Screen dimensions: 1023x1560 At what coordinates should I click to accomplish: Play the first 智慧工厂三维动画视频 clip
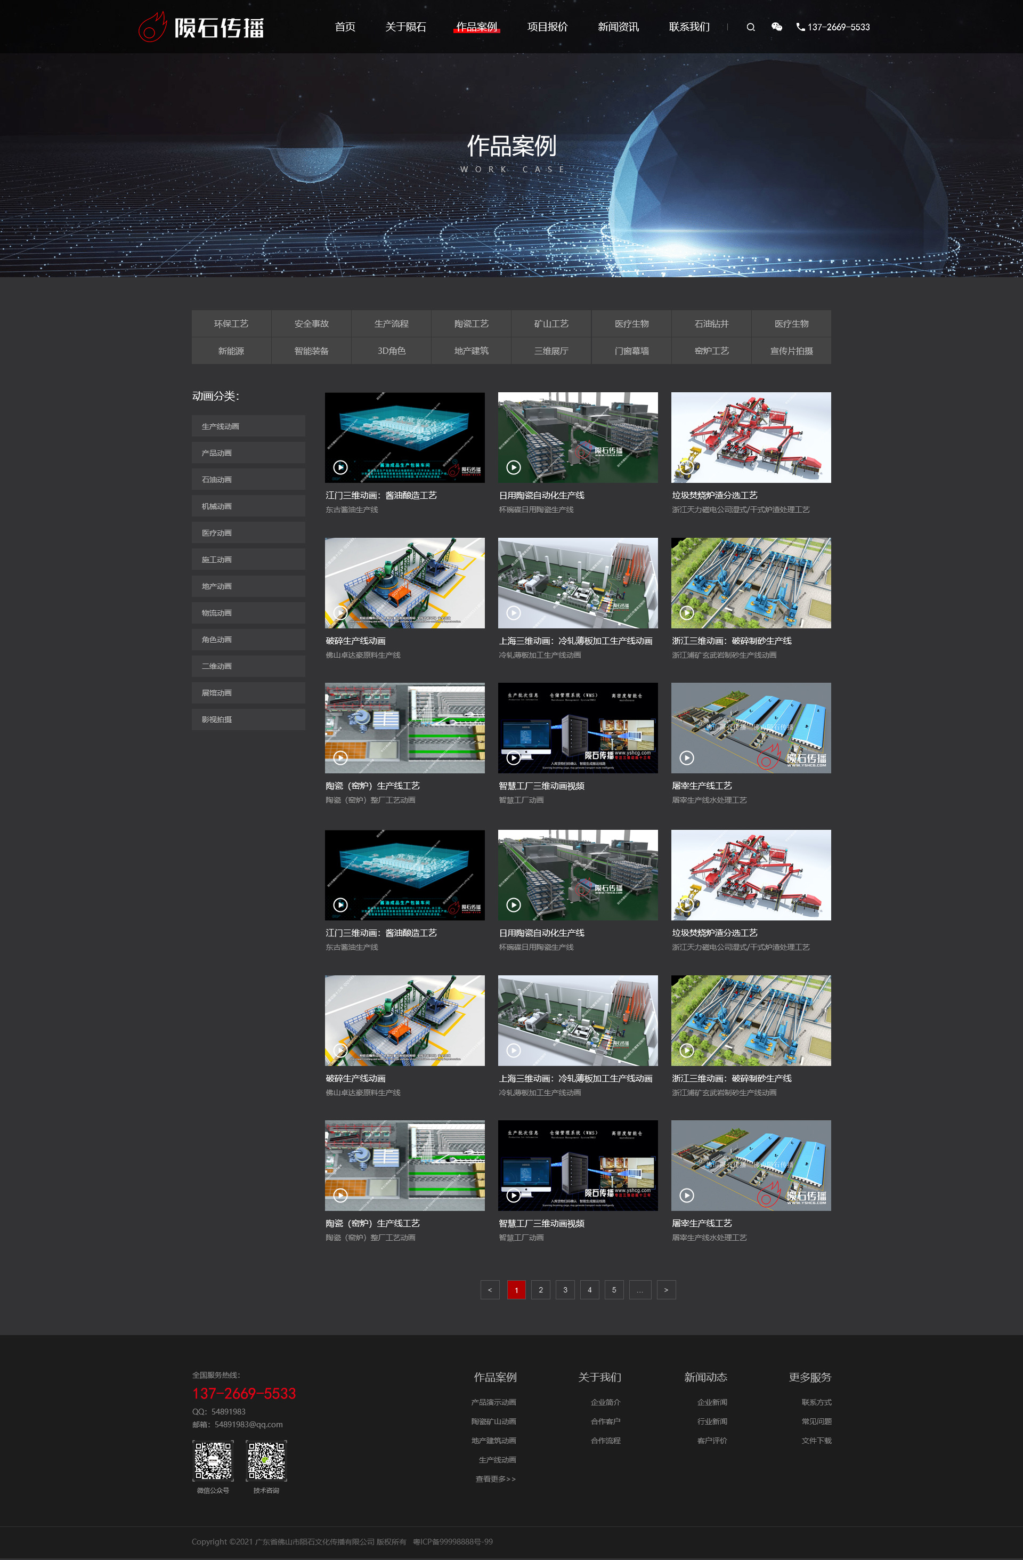pos(514,758)
